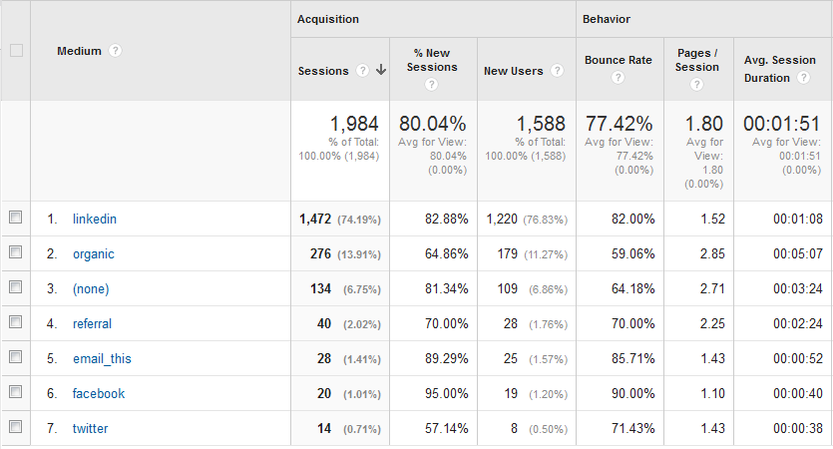The image size is (833, 449).
Task: Click help icon next to Medium header
Action: (116, 51)
